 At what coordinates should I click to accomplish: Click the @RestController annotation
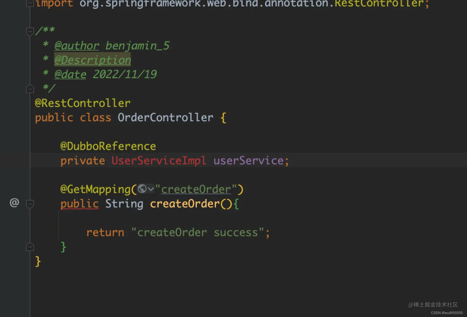pyautogui.click(x=82, y=103)
